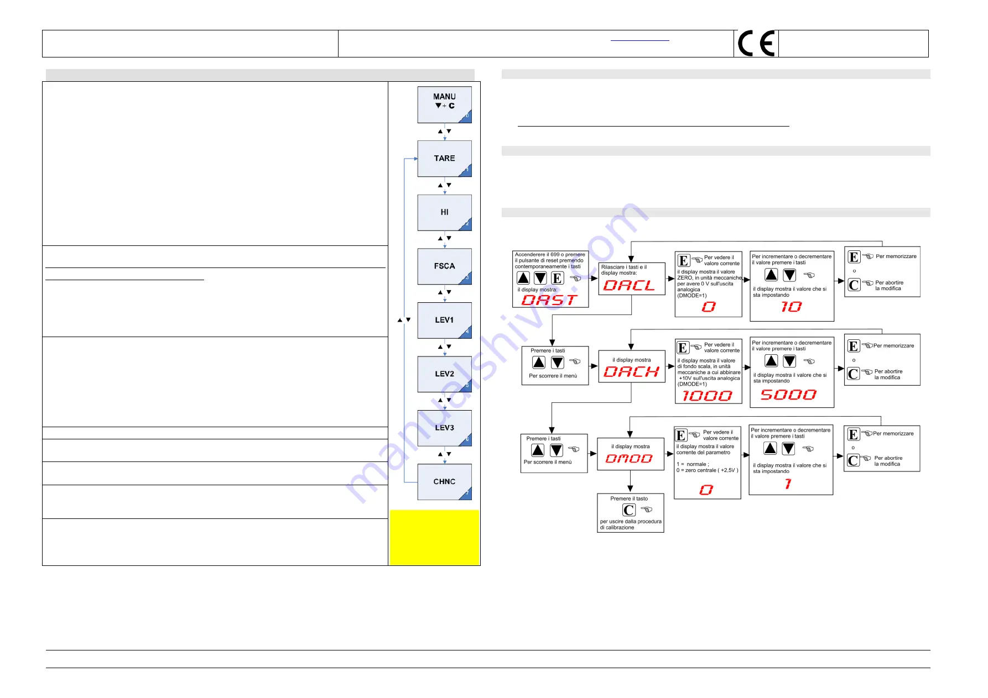Click the E key beside the fondo scala description
This screenshot has height=698, width=988.
tap(683, 348)
